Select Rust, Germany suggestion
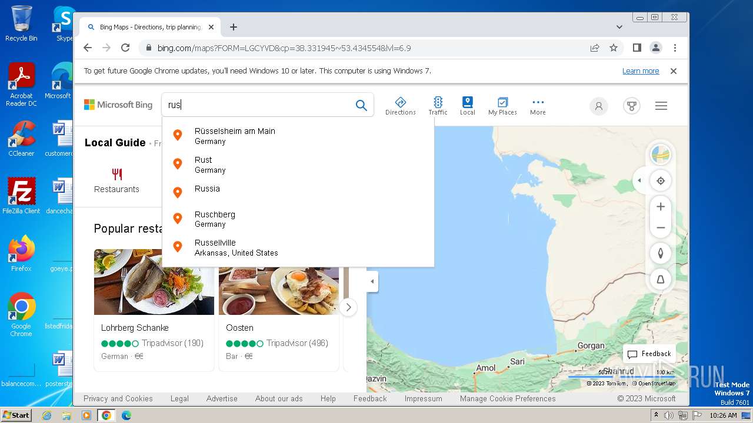 [298, 164]
